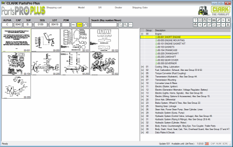Expand group 11 Electric (Starter, Ignition)

coord(142,86)
